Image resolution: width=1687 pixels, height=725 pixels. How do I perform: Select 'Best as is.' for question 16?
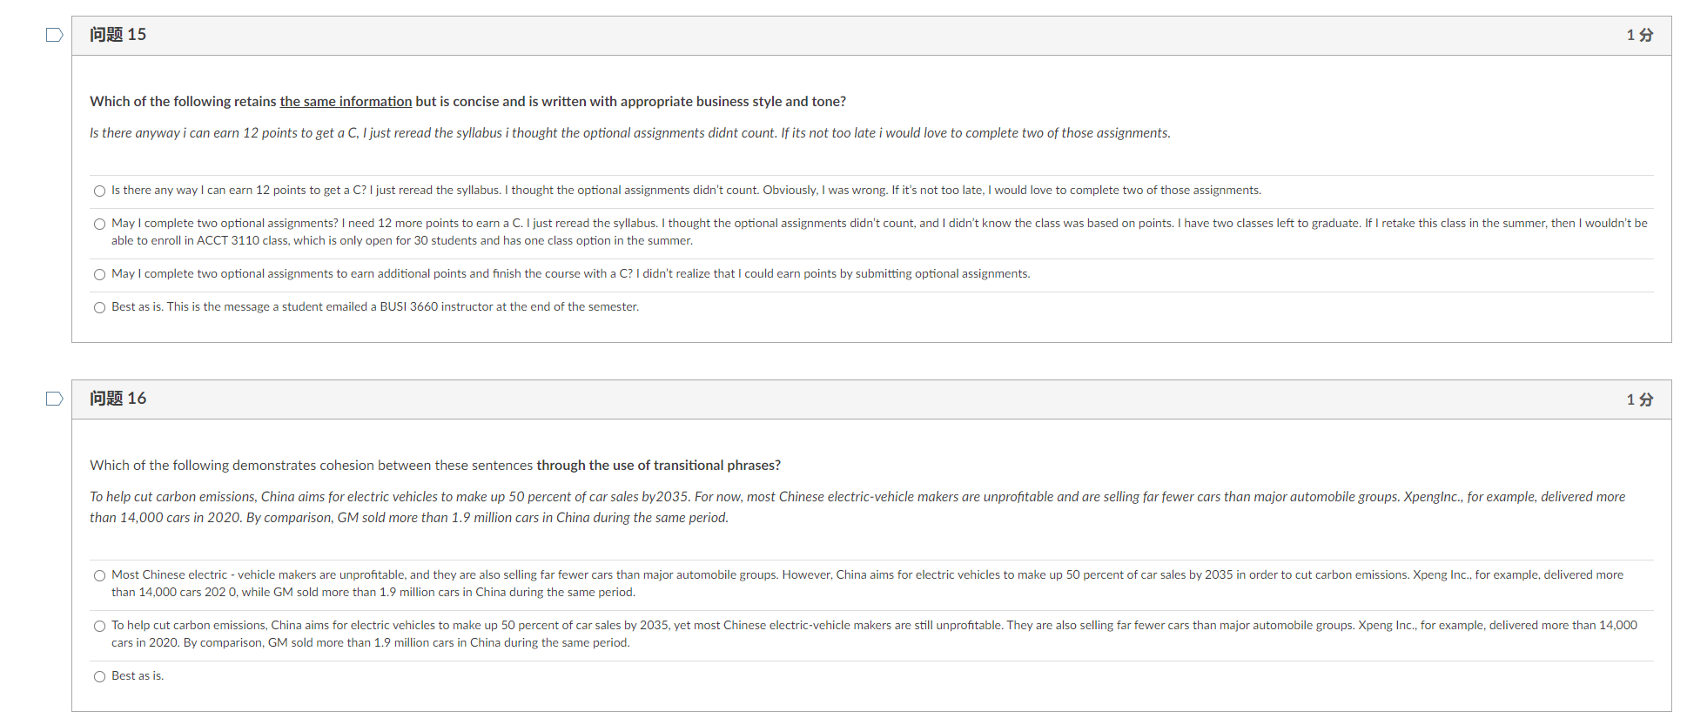click(99, 676)
